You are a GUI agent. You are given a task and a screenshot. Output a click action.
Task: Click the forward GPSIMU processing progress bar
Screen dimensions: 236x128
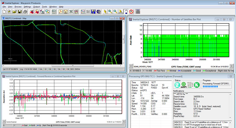click(x=216, y=87)
